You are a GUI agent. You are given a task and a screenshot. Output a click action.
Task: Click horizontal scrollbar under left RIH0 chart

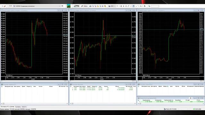pyautogui.click(x=34, y=81)
